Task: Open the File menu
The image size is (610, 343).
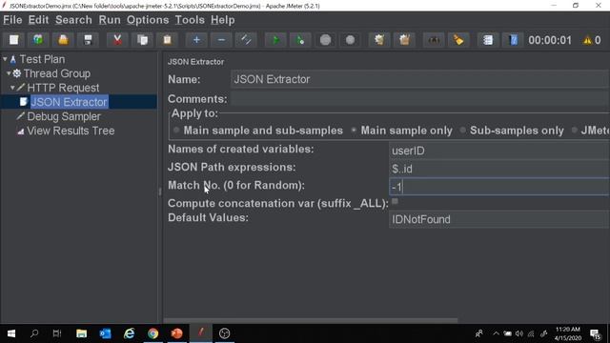Action: (12, 20)
